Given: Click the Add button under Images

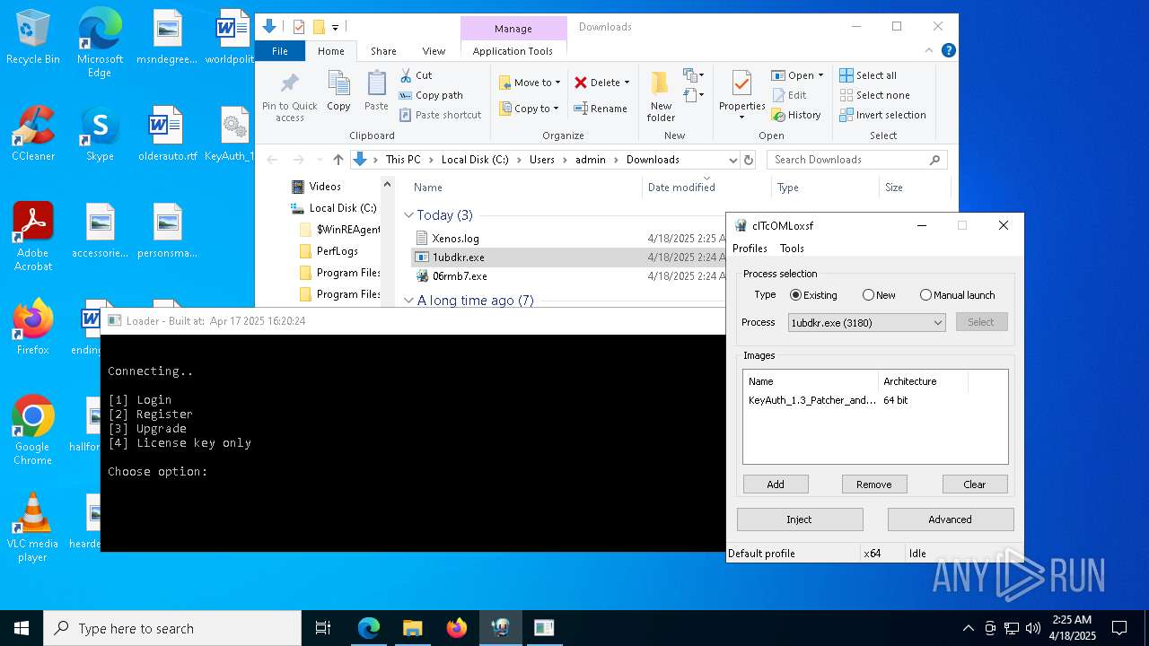Looking at the screenshot, I should tap(776, 484).
